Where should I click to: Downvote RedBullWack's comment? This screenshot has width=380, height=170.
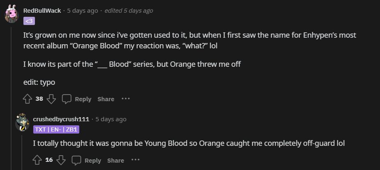(x=51, y=99)
